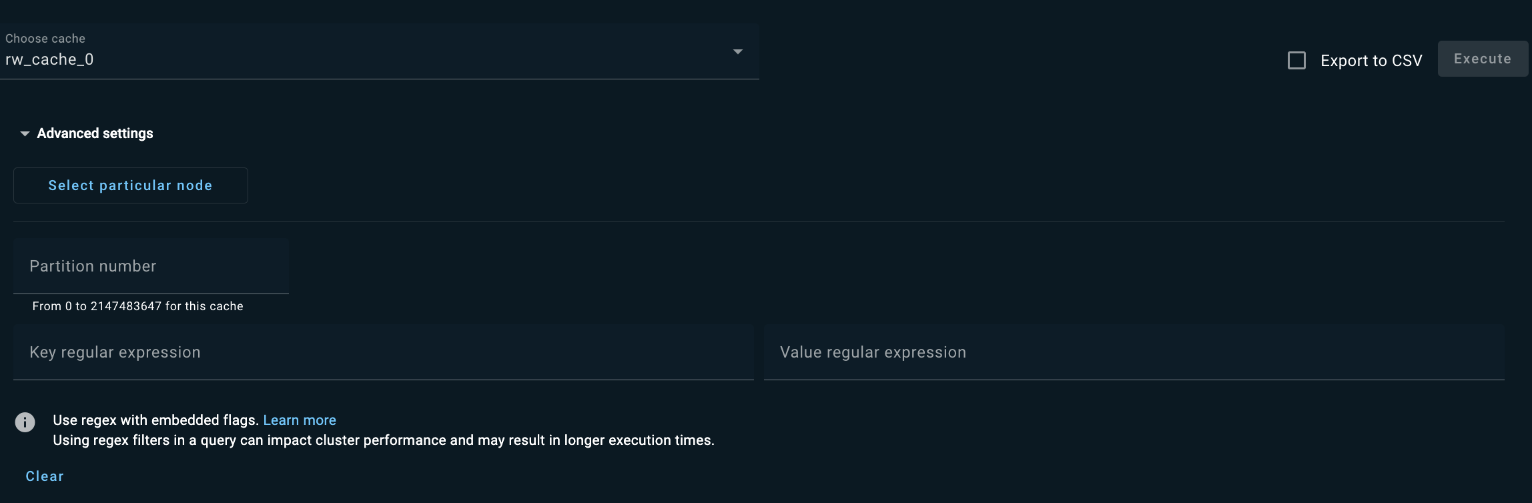Click the divider line under Select particular node
The height and width of the screenshot is (503, 1532).
[759, 221]
